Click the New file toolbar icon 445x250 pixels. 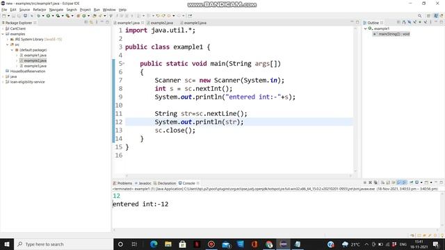point(3,16)
